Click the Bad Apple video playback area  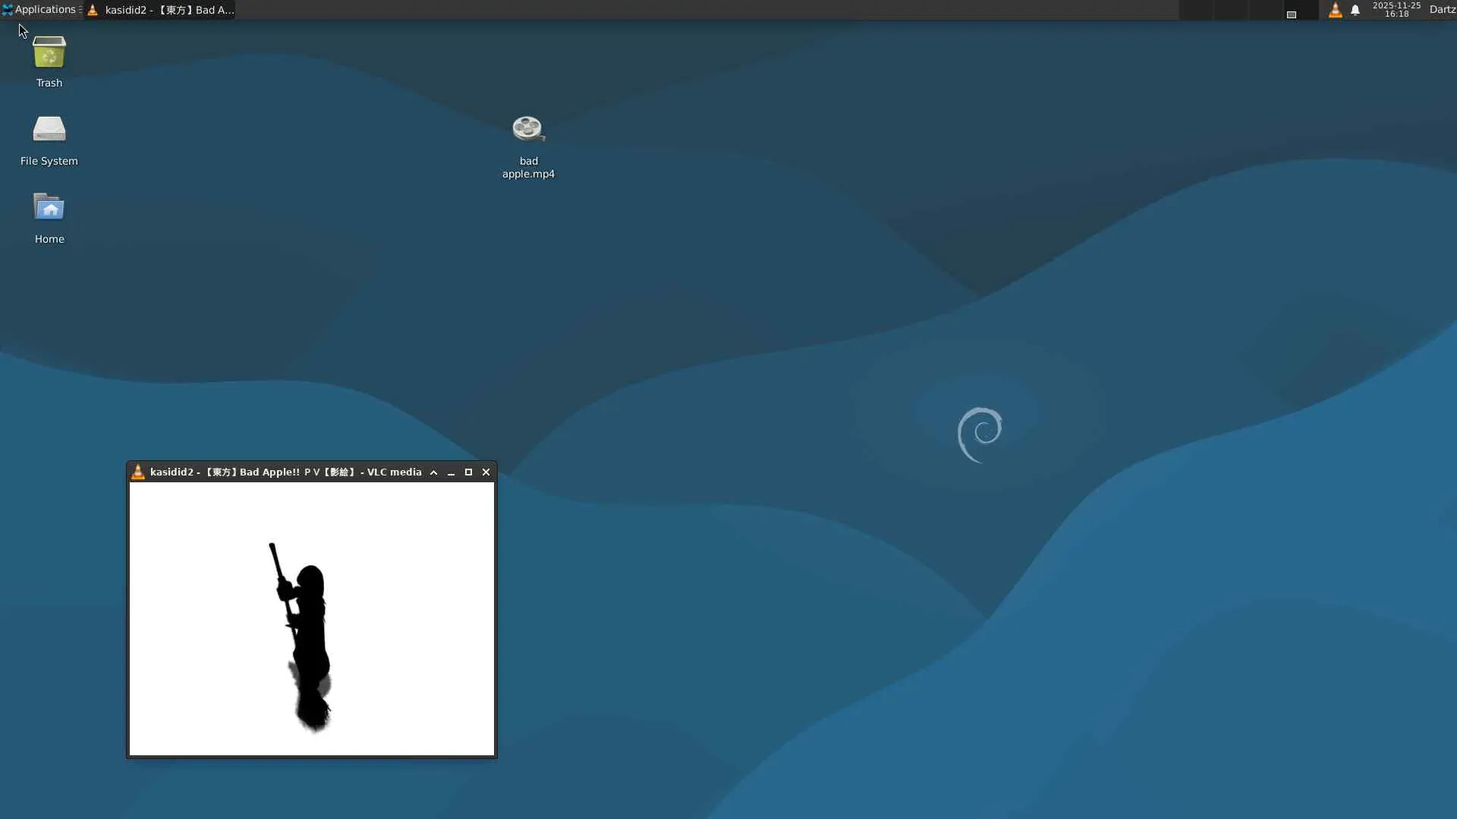tap(311, 619)
